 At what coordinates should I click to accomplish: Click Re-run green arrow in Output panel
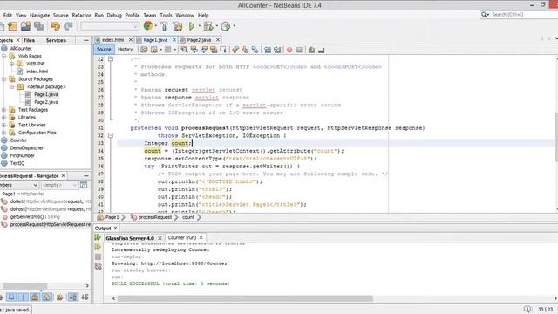click(98, 237)
